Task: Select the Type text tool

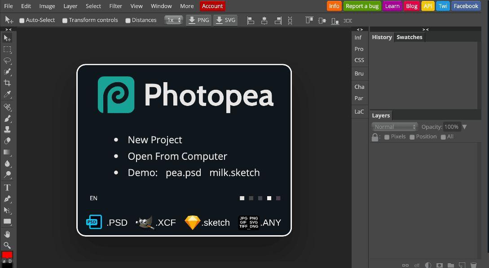Action: click(x=7, y=188)
